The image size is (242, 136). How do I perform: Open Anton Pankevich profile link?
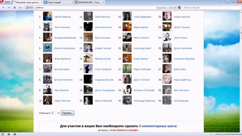pyautogui.click(x=103, y=69)
